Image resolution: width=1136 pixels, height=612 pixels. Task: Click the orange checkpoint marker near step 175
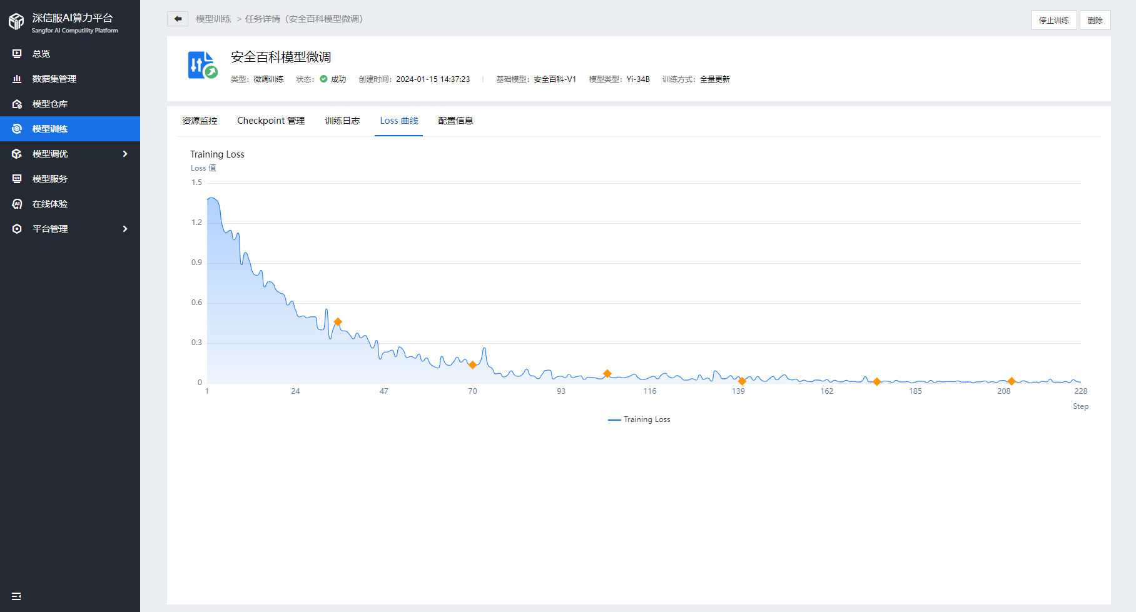(x=877, y=381)
